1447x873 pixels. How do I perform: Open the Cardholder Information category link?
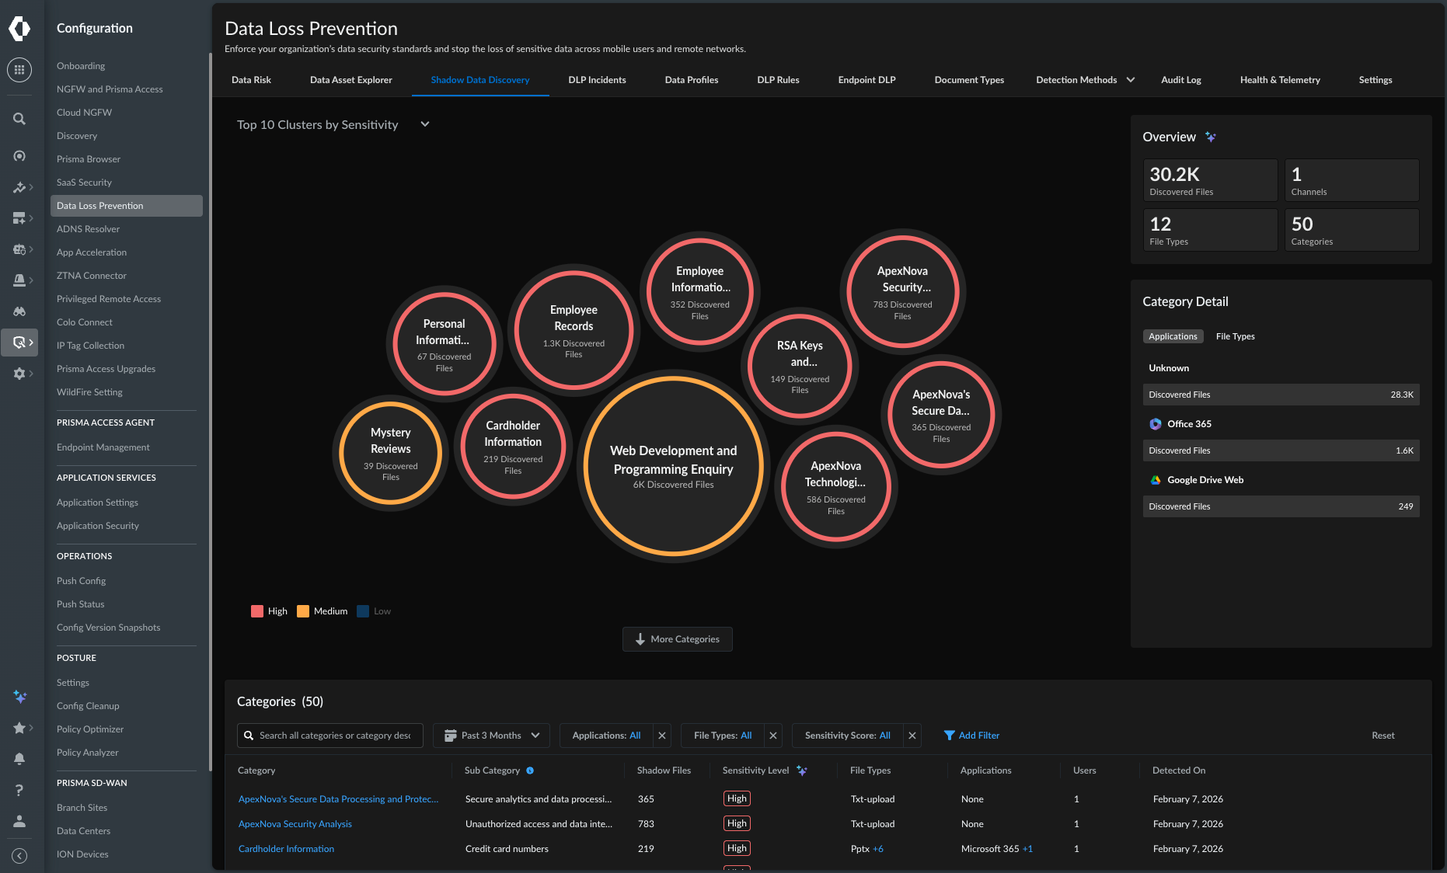tap(286, 849)
